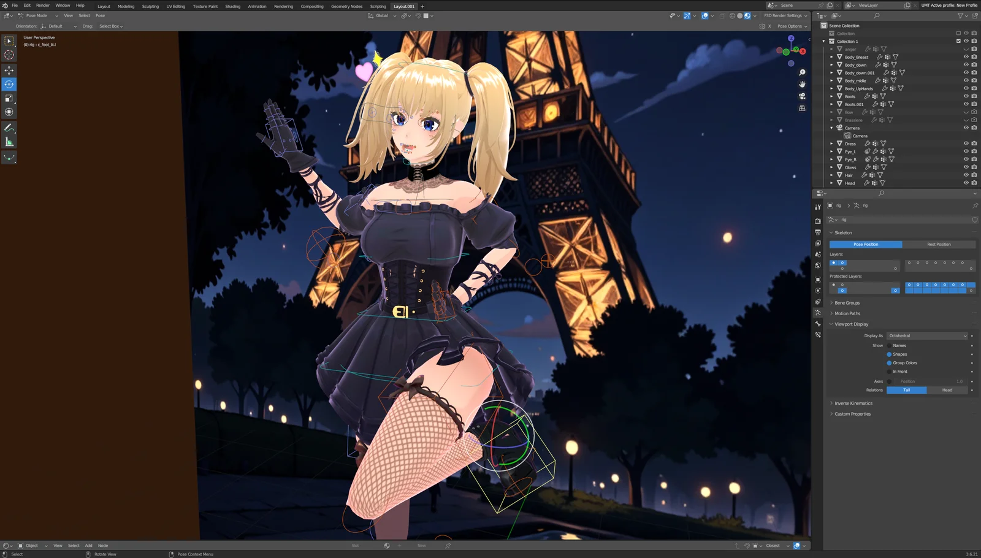Open the Bone Properties tab
The image size is (981, 558).
click(x=818, y=325)
